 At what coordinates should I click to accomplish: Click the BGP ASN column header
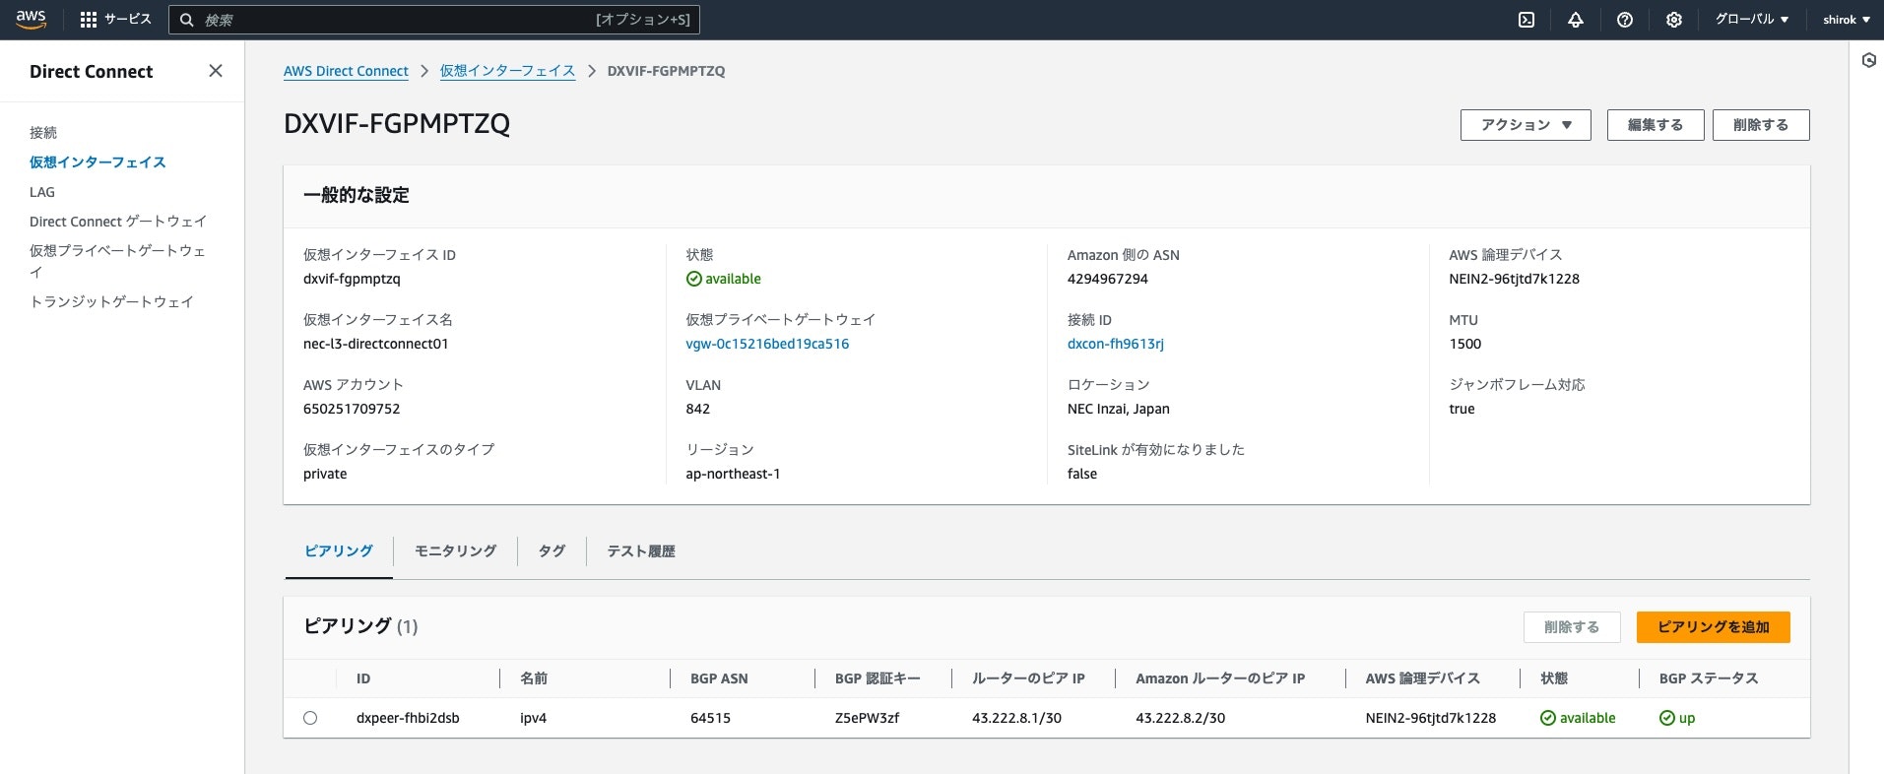tap(719, 678)
